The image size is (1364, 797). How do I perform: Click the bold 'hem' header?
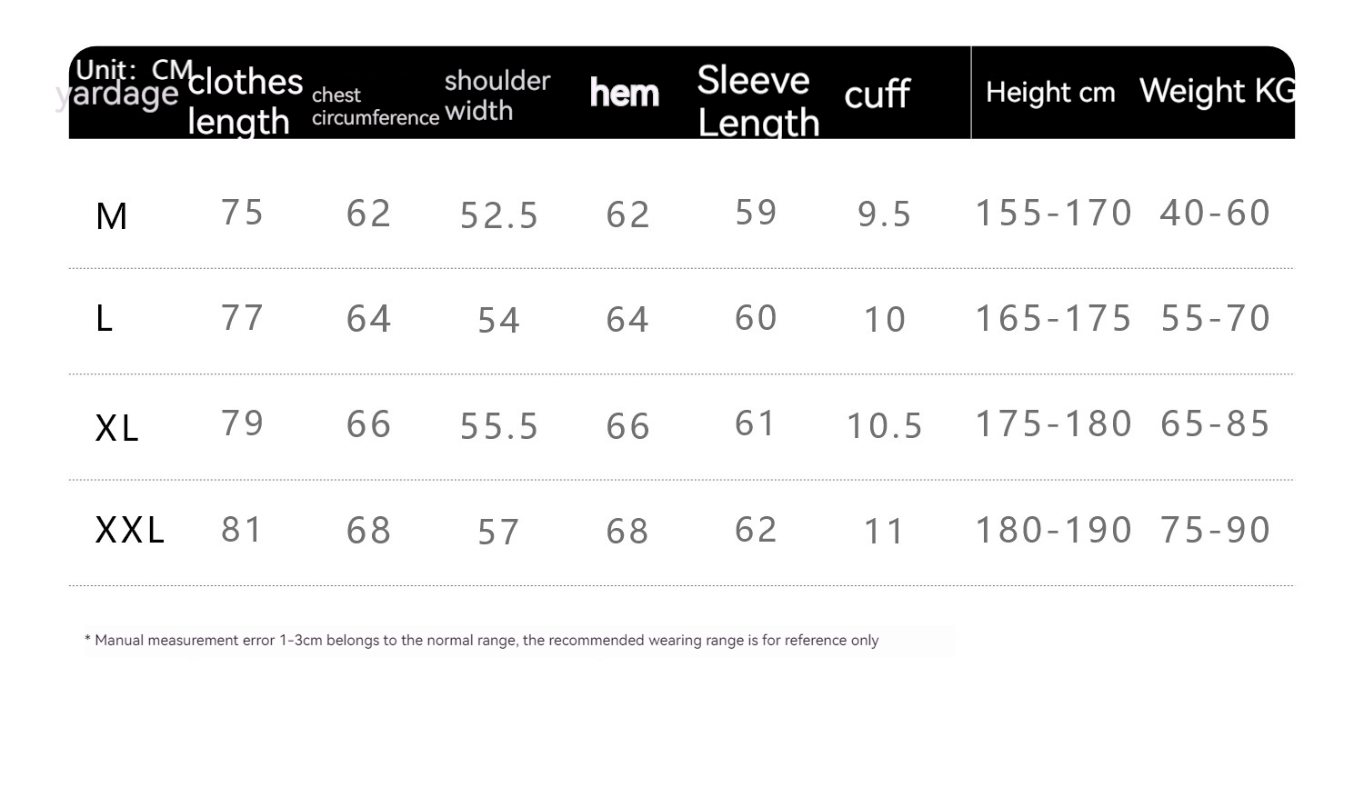(624, 93)
